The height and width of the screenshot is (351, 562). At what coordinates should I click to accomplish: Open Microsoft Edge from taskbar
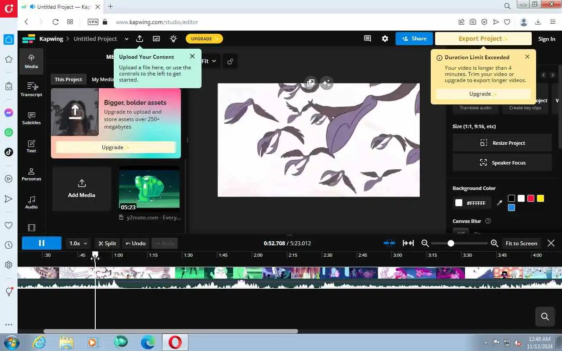pyautogui.click(x=148, y=342)
